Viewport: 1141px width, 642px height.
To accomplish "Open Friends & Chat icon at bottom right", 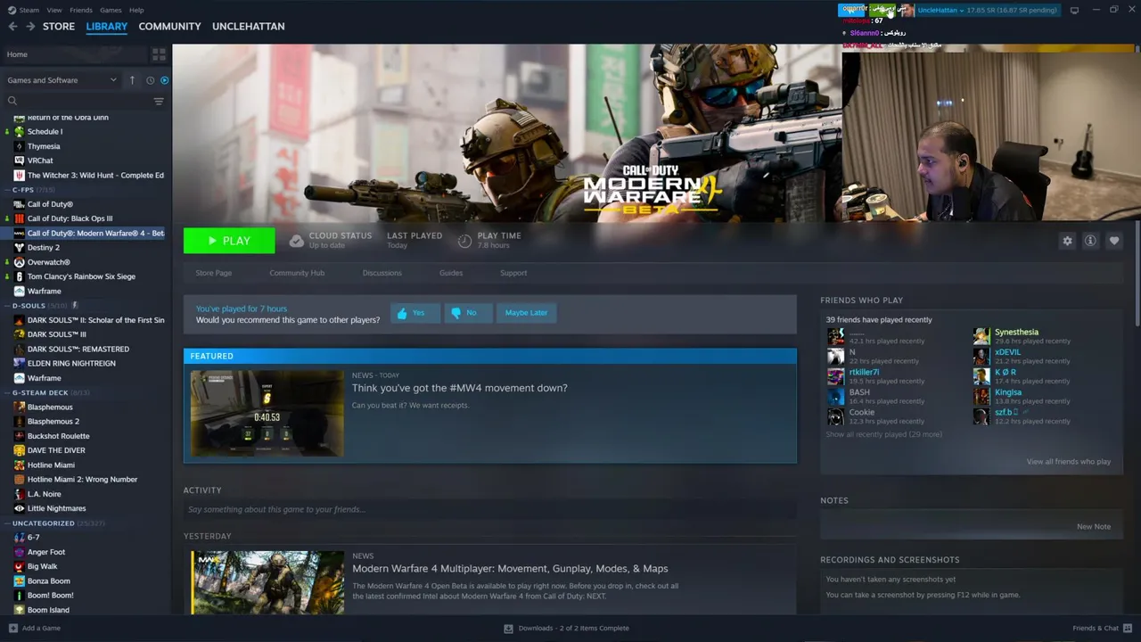I will 1126,628.
